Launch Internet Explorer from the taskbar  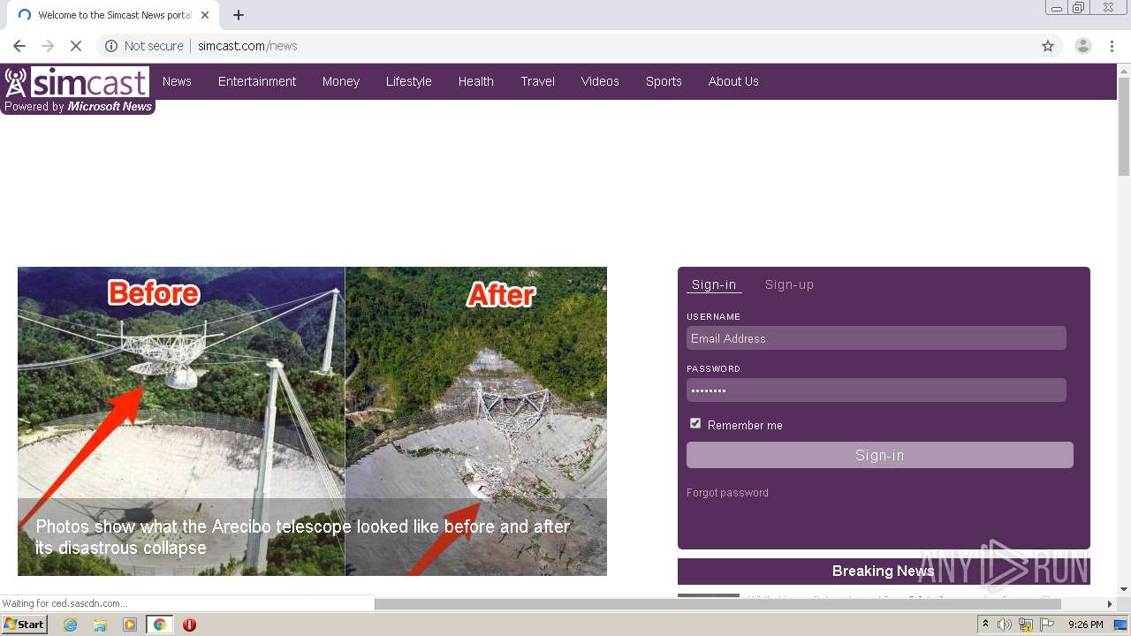pyautogui.click(x=71, y=625)
